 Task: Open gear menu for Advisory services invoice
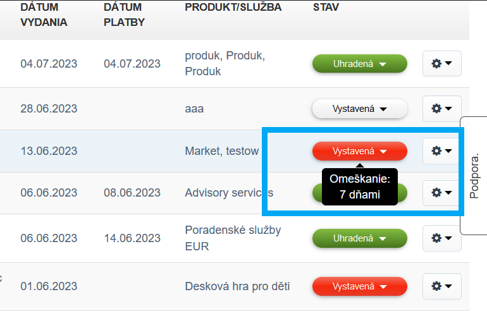click(x=441, y=192)
